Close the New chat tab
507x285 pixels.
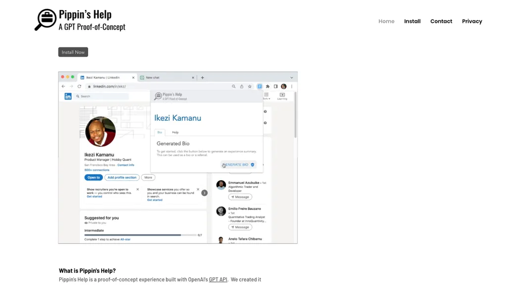[x=193, y=78]
